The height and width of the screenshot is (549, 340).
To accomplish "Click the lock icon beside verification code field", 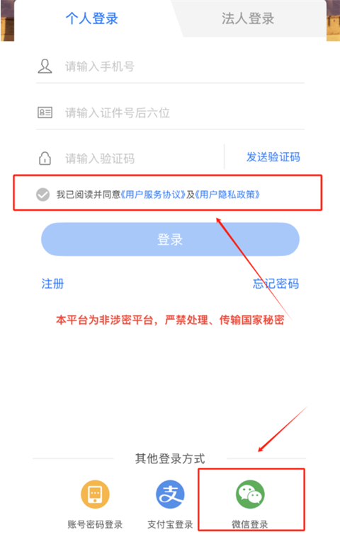I will pyautogui.click(x=45, y=158).
